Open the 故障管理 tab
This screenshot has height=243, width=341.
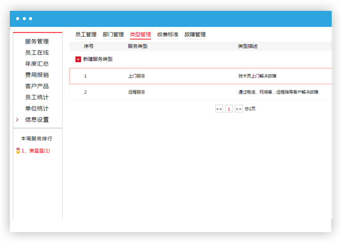click(195, 35)
